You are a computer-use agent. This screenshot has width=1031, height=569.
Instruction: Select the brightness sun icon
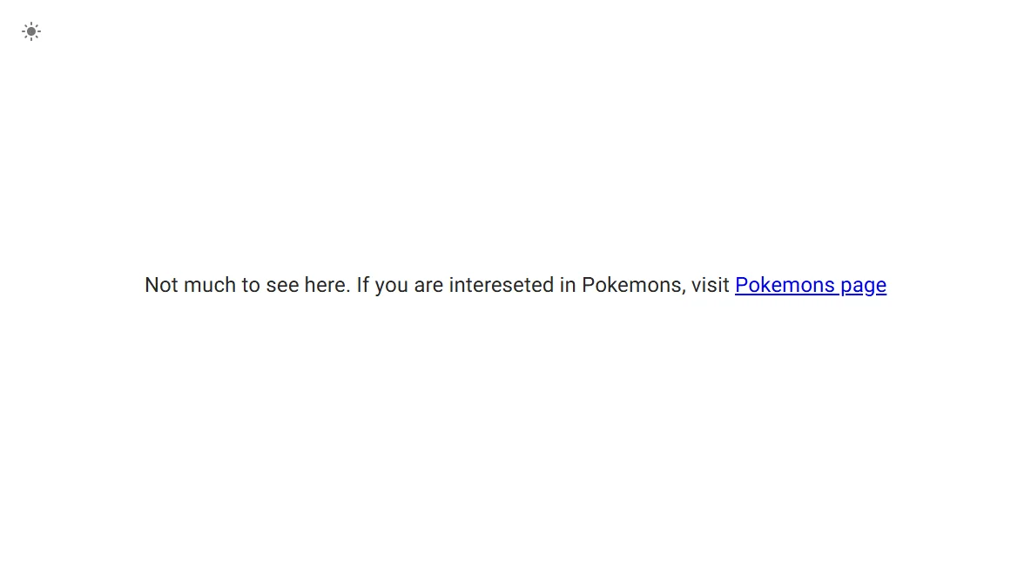coord(30,31)
